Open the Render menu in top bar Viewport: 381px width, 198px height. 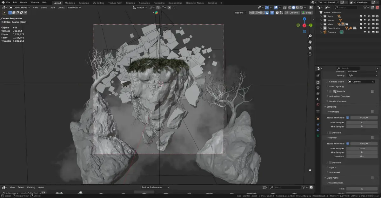(x=24, y=2)
